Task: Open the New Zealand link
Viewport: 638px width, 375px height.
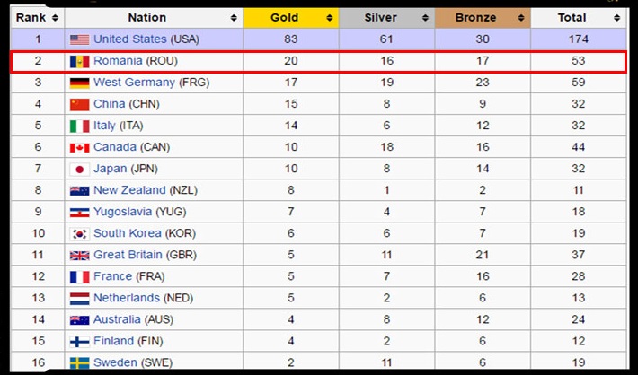Action: point(129,190)
